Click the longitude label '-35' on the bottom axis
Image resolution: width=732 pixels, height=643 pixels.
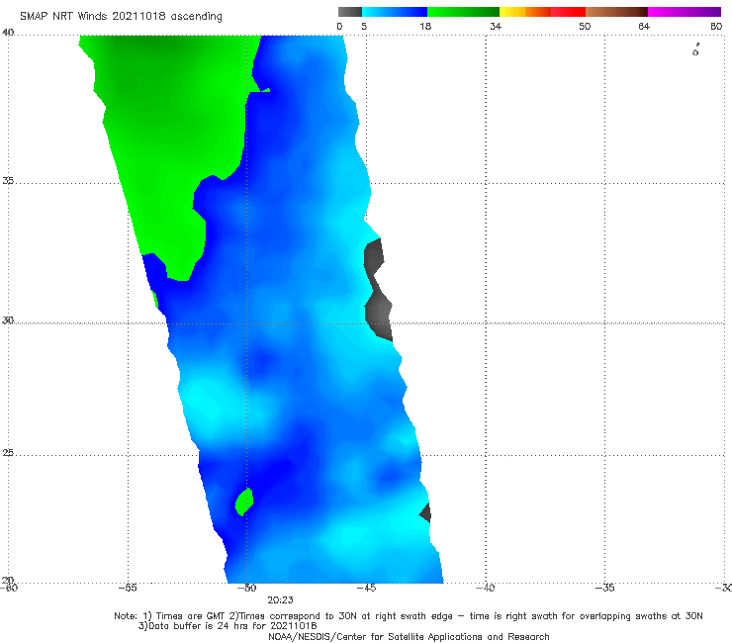tap(604, 588)
